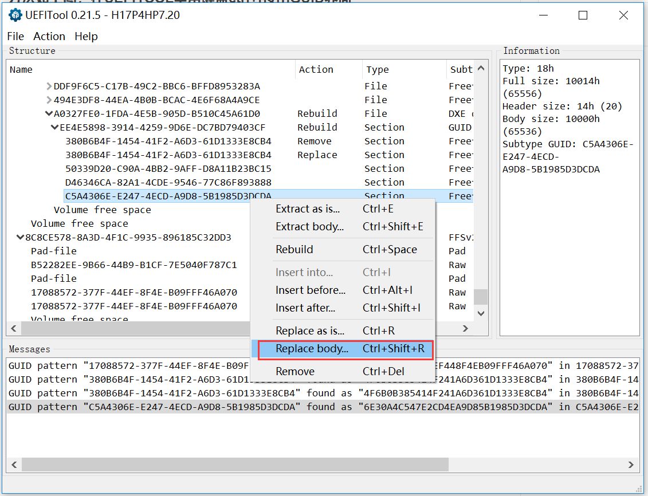Select the second Pad-file entry above 17088572
The image size is (648, 496).
coord(54,278)
